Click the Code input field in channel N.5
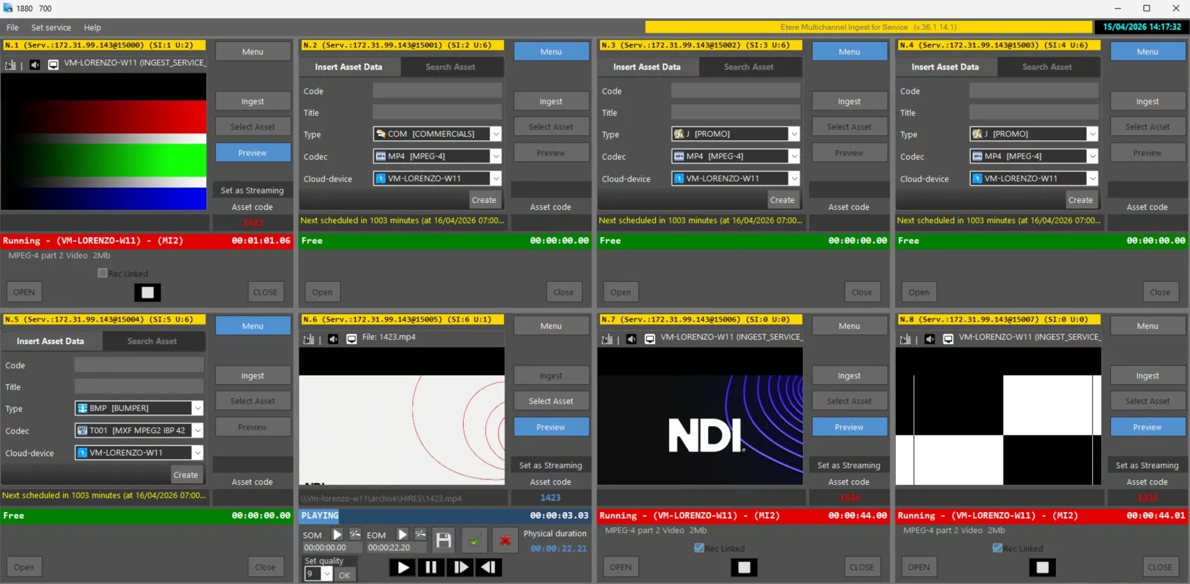The height and width of the screenshot is (584, 1190). coord(139,365)
